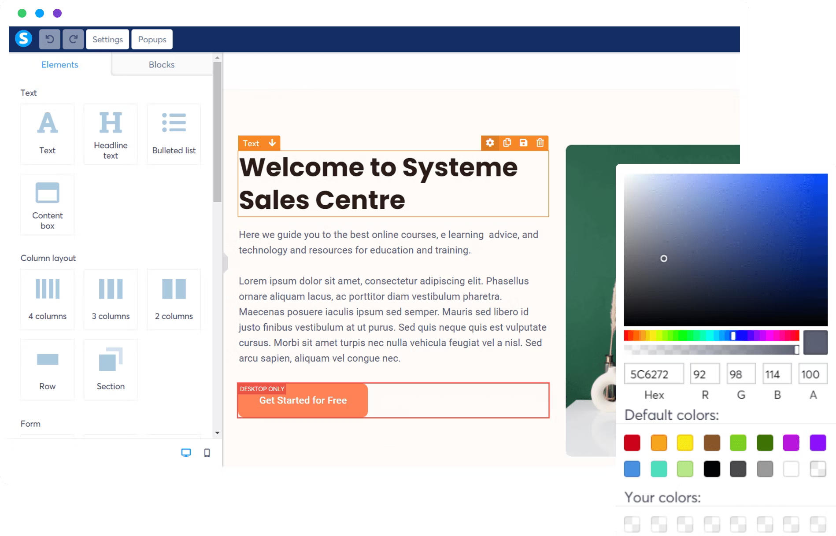This screenshot has width=836, height=536.
Task: Click the alpha transparency slider
Action: click(711, 350)
